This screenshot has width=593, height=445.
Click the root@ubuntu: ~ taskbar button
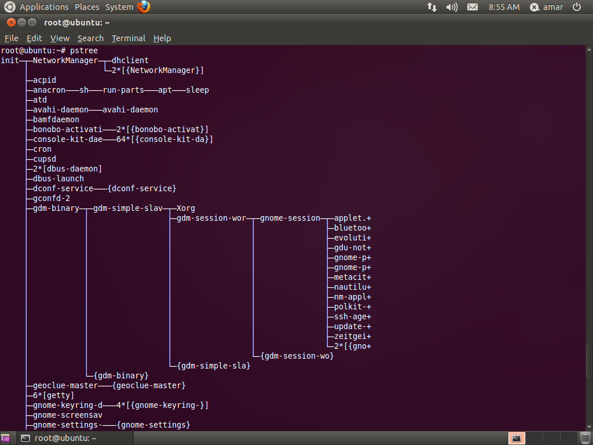click(64, 438)
